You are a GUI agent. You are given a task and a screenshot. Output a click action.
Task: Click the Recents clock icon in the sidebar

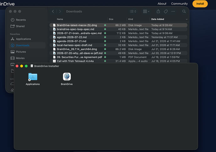[x=13, y=20]
